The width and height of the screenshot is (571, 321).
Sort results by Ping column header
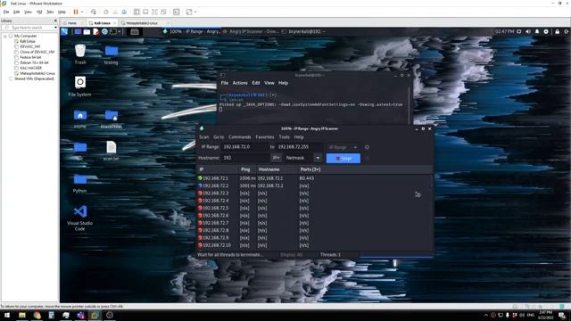coord(247,169)
